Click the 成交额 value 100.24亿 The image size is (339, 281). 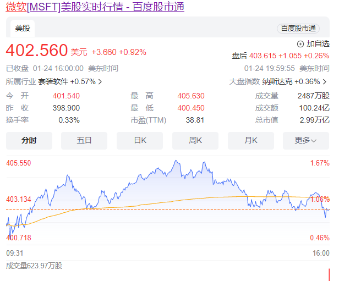314,108
